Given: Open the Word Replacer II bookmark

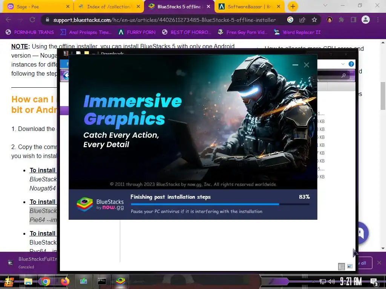Looking at the screenshot, I should tap(297, 32).
